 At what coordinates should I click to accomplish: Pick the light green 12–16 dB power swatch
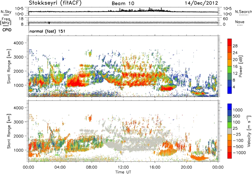[x=230, y=70]
